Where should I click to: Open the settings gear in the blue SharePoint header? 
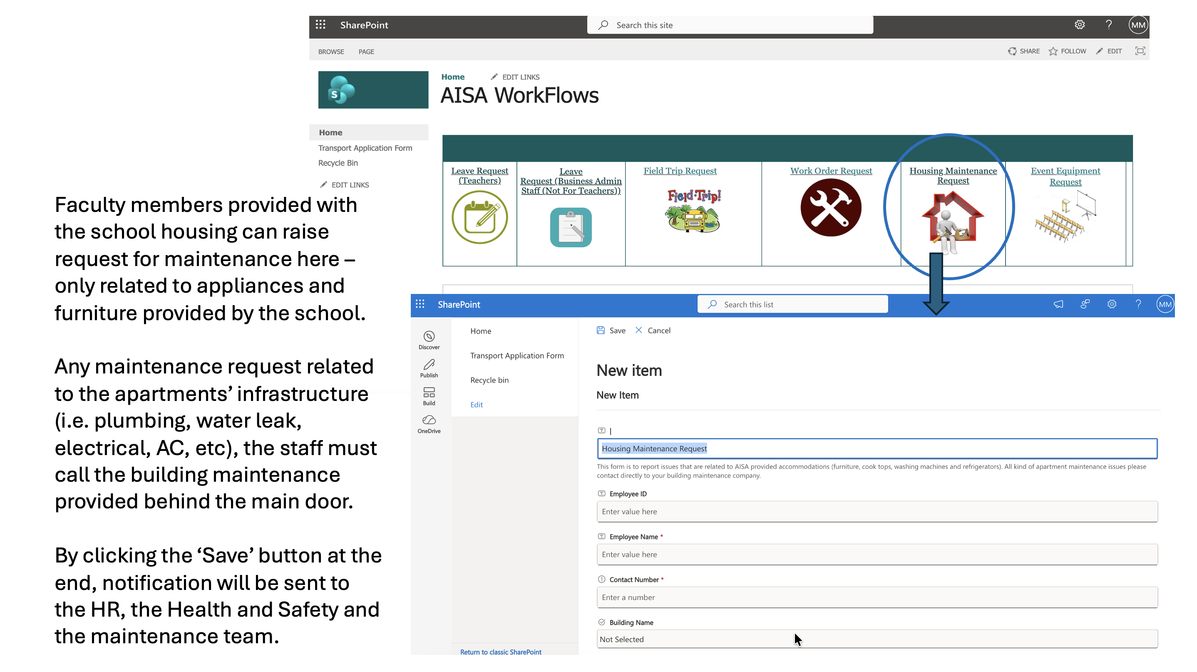click(x=1112, y=304)
